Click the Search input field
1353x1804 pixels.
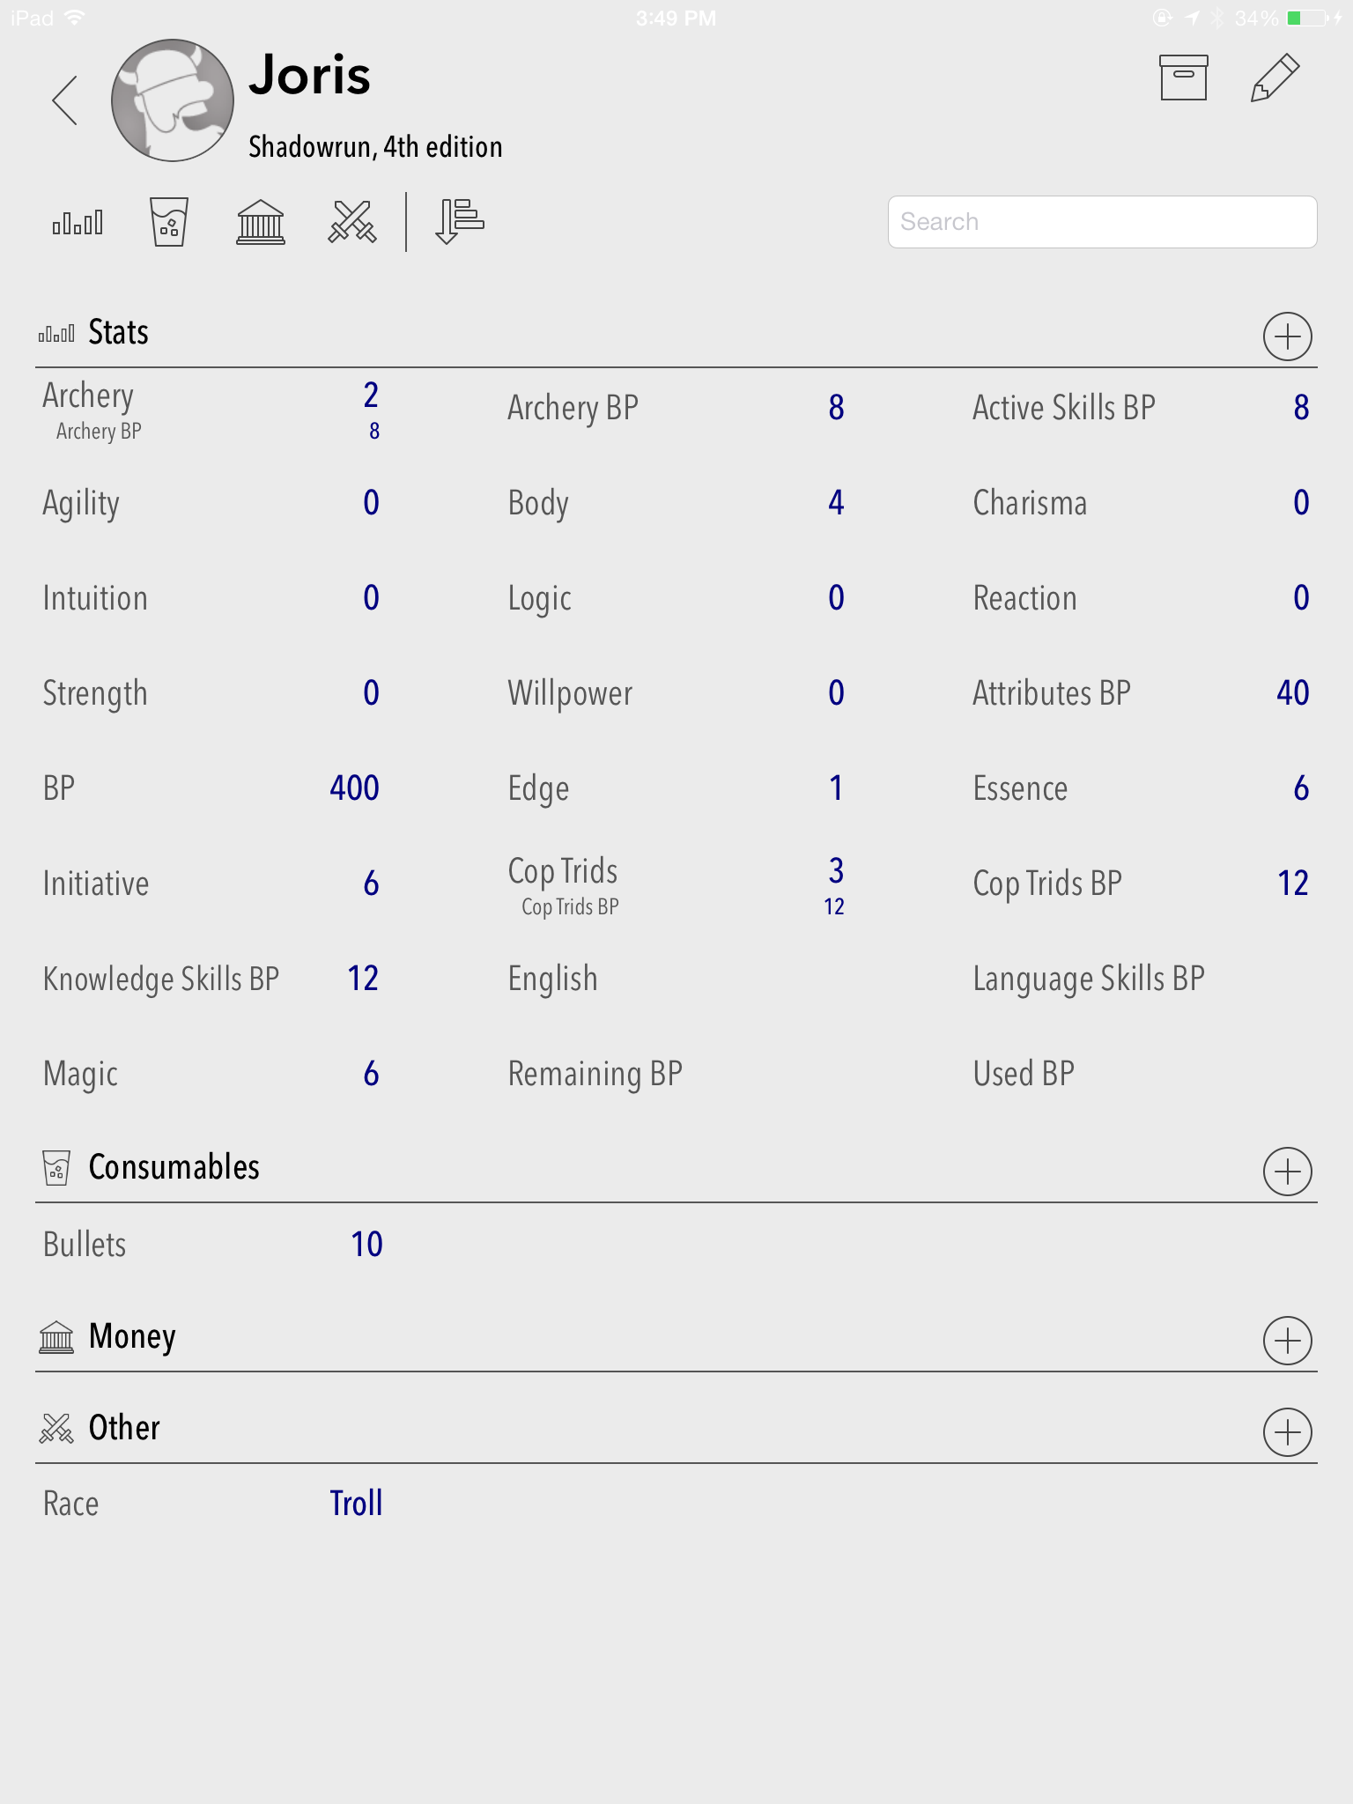1102,222
